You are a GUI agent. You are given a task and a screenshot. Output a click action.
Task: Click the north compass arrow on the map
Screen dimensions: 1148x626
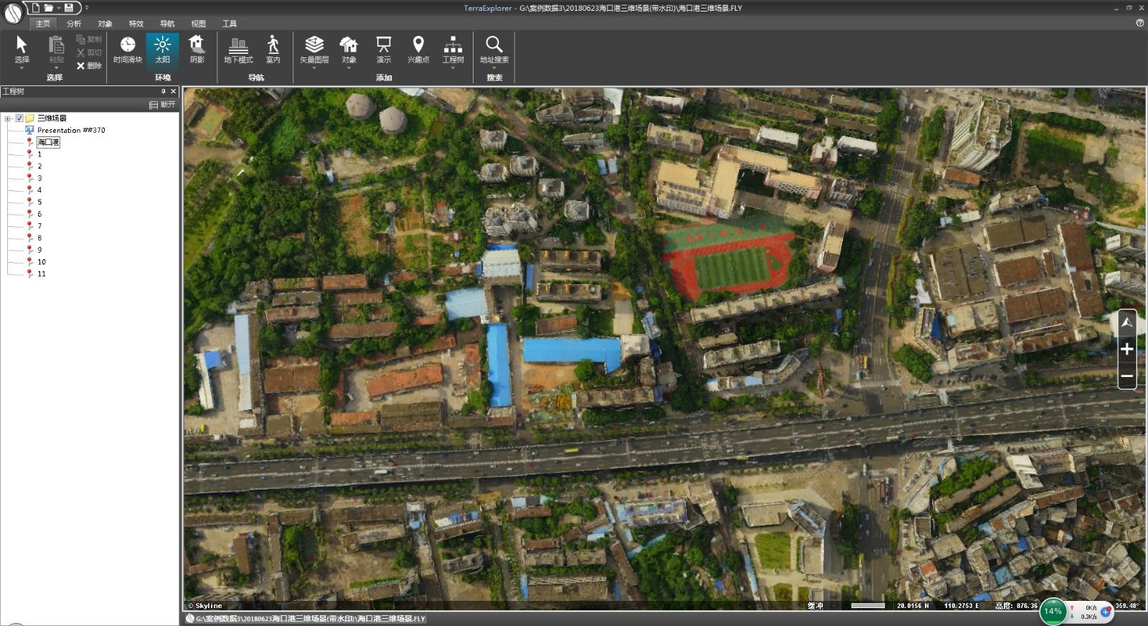[x=1127, y=323]
